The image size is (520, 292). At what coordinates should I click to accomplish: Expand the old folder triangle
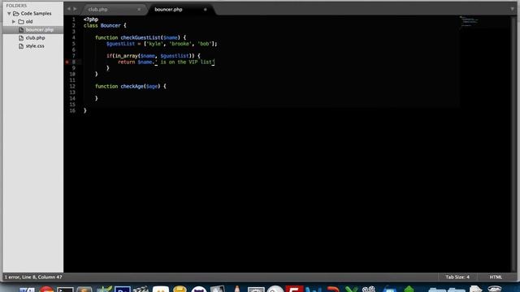(x=14, y=22)
